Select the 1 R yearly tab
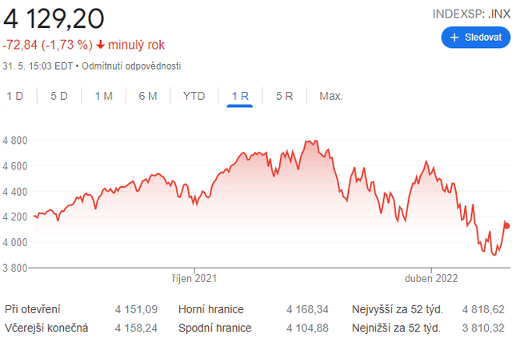The height and width of the screenshot is (338, 520). point(240,96)
